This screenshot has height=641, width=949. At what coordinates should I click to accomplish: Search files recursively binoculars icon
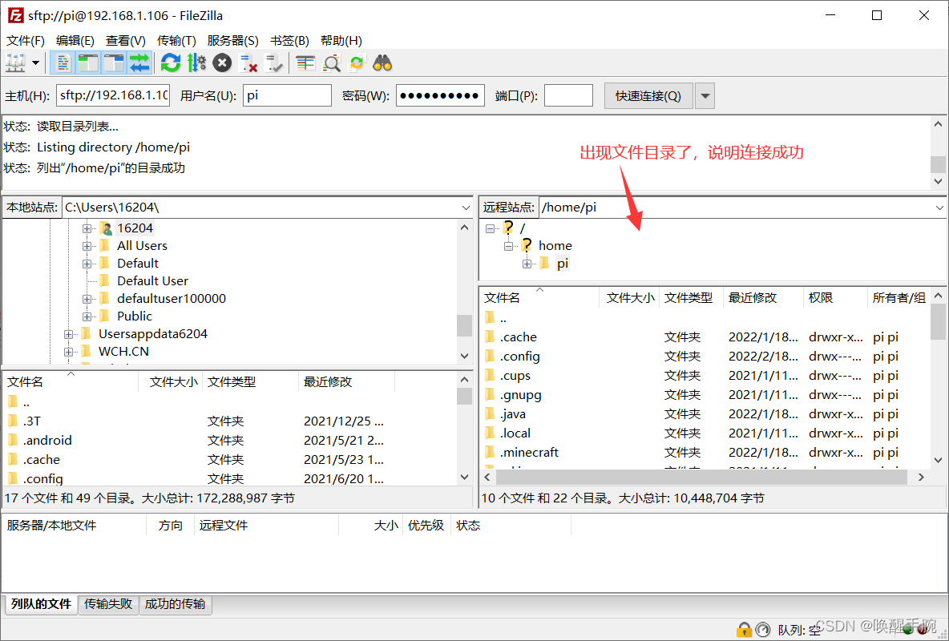pyautogui.click(x=382, y=63)
